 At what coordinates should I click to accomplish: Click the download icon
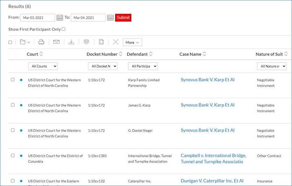point(71,42)
